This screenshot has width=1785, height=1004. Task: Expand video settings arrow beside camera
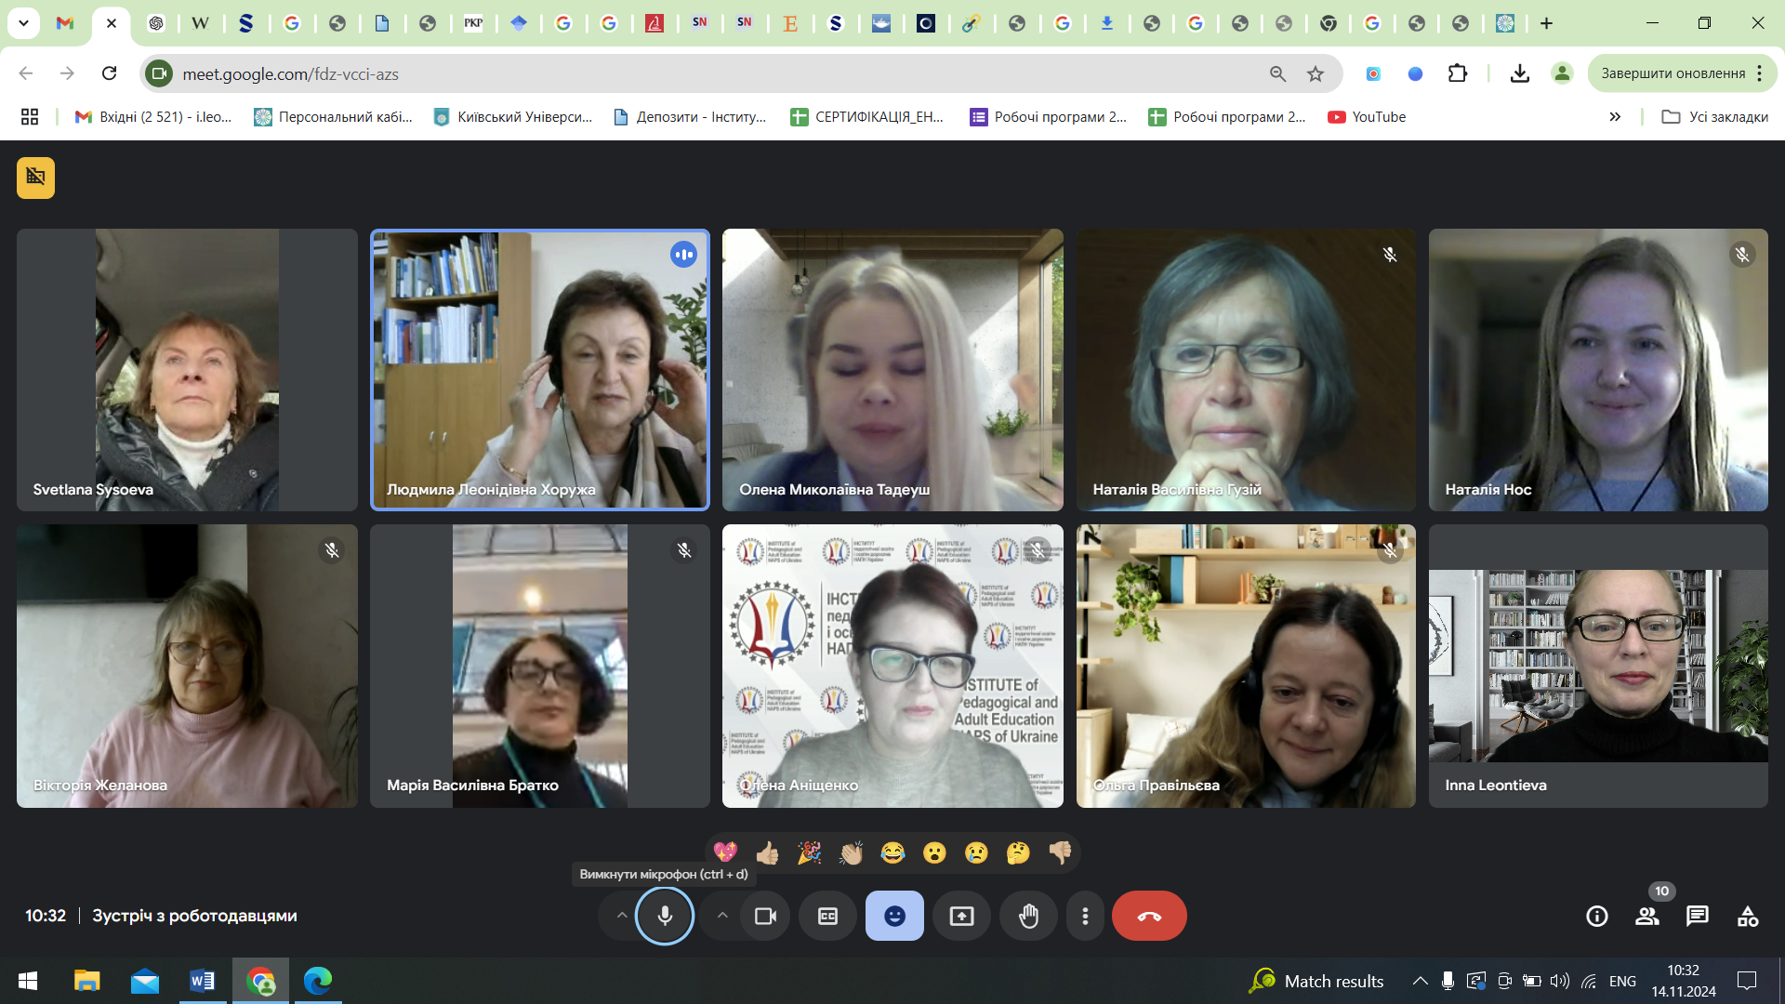[722, 916]
